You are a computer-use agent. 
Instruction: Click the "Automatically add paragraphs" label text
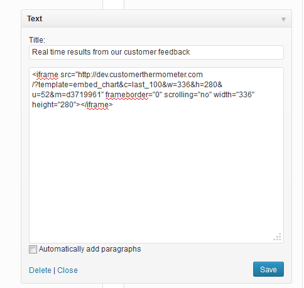(x=90, y=249)
